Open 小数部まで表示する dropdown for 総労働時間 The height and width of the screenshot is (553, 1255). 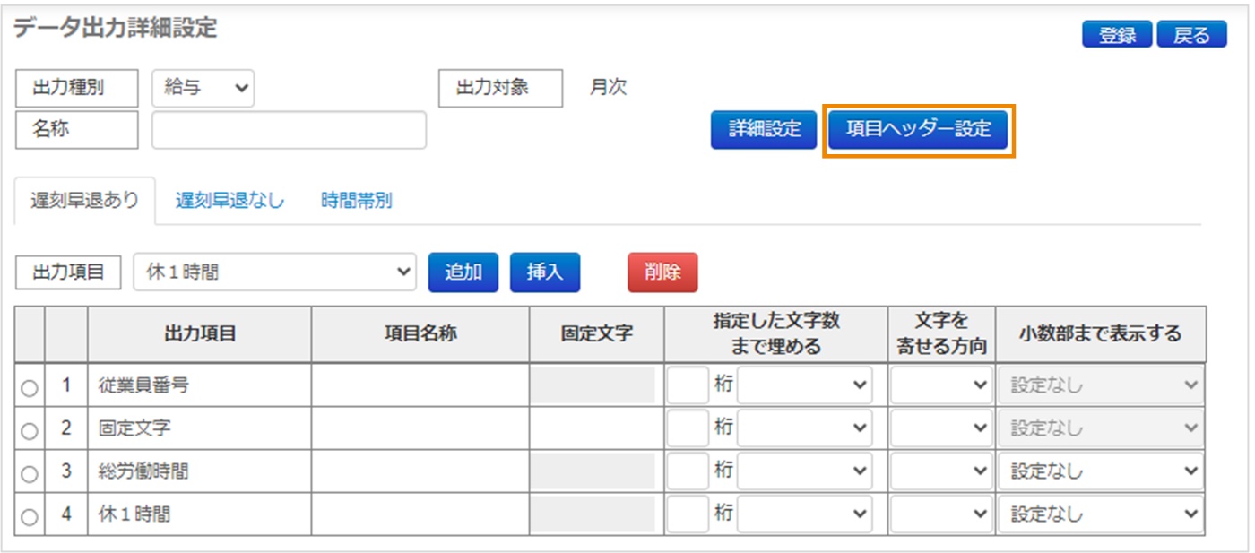1101,471
